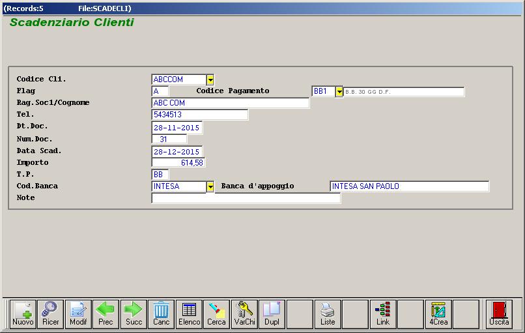Viewport: 525px width, 333px height.
Task: Click the Cod.Banca field INTESA
Action: (x=179, y=186)
